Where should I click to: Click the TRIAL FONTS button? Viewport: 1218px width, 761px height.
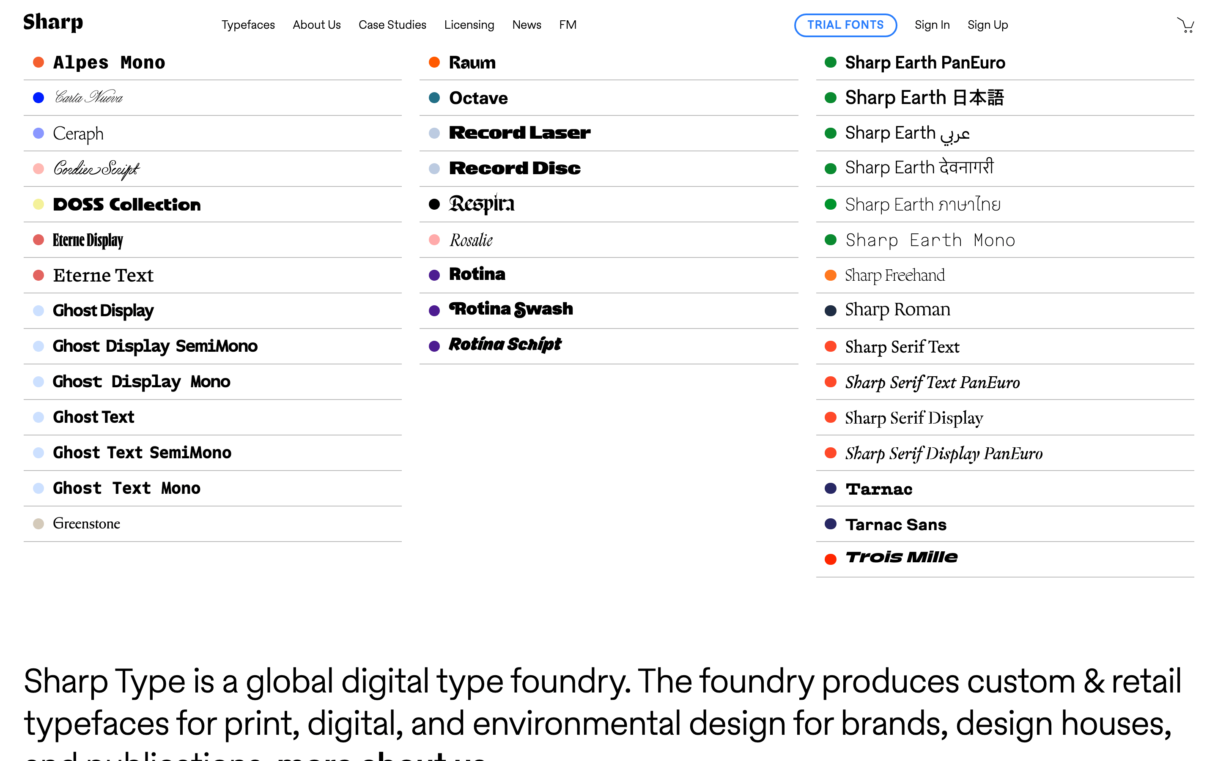(845, 25)
